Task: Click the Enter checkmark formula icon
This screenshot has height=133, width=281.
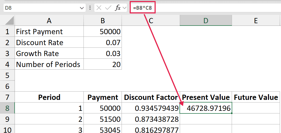Action: click(x=108, y=8)
